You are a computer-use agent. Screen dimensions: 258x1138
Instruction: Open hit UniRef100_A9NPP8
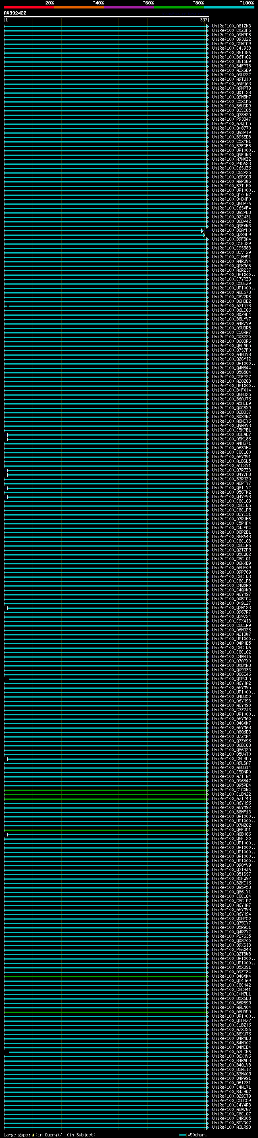pyautogui.click(x=231, y=35)
